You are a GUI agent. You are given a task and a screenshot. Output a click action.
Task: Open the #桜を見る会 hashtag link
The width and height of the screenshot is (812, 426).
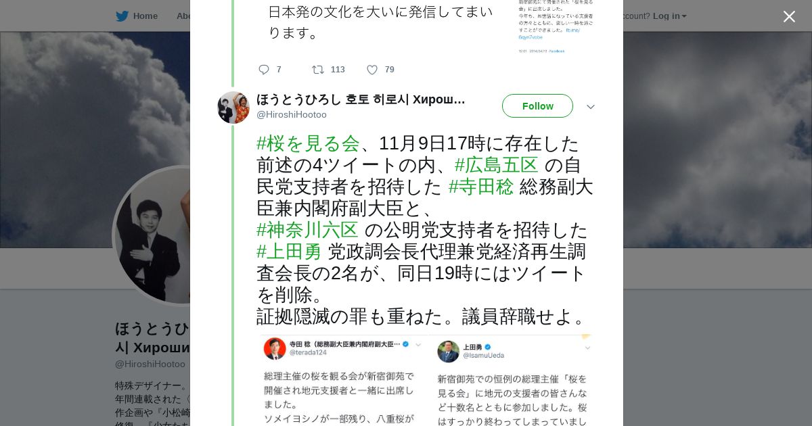(x=308, y=143)
